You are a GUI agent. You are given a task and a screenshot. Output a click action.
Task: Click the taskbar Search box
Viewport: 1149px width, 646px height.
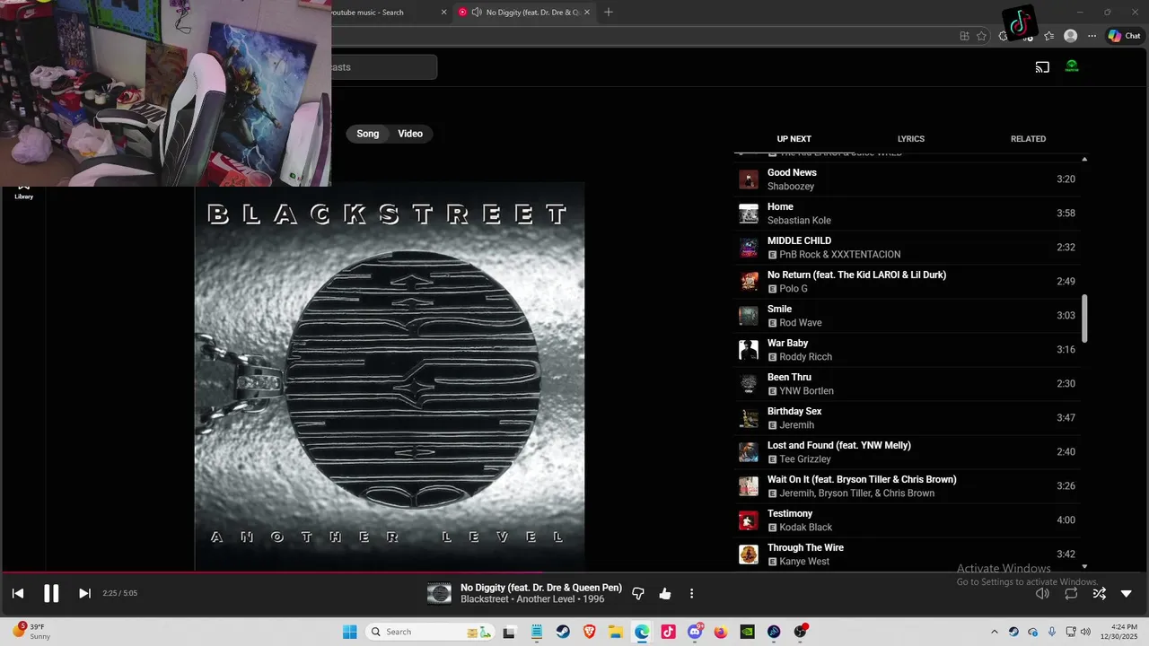tap(431, 632)
